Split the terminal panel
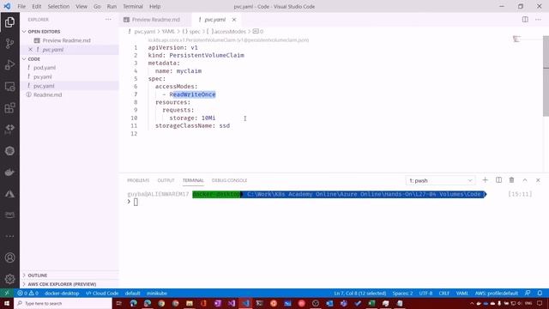Screen dimensions: 549x309 tap(498, 180)
